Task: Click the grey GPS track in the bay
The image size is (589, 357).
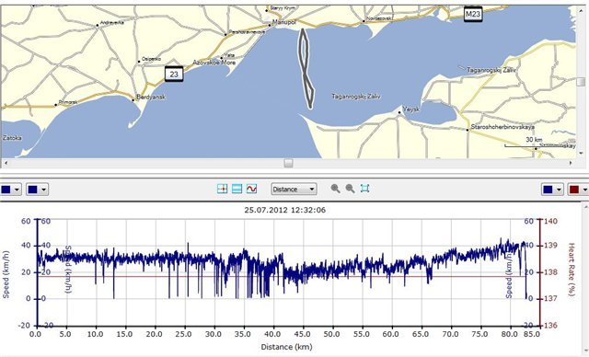Action: coord(306,69)
